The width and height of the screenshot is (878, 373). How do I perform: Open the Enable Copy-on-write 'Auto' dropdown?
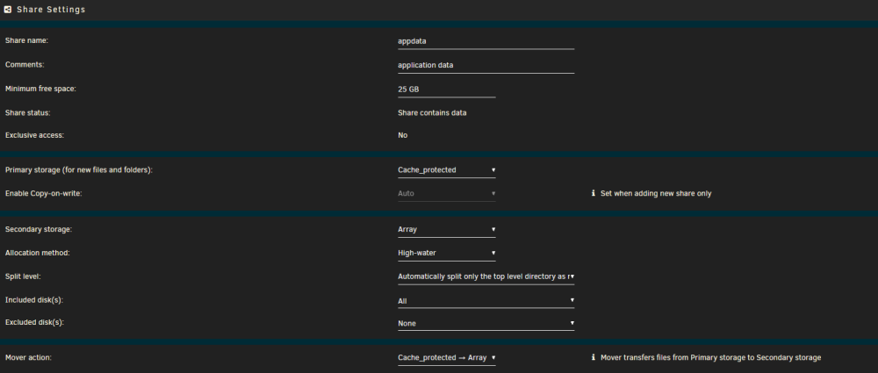447,193
